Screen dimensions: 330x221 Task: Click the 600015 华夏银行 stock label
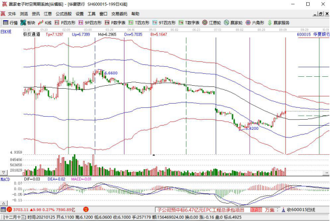[x=313, y=35]
